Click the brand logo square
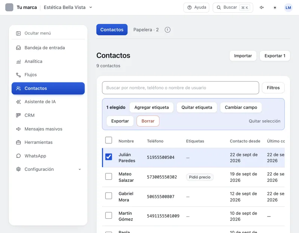Image resolution: width=299 pixels, height=233 pixels. (x=9, y=7)
